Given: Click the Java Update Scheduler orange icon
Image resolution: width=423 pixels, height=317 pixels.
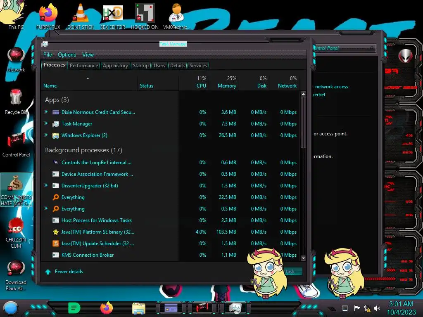Looking at the screenshot, I should click(56, 244).
